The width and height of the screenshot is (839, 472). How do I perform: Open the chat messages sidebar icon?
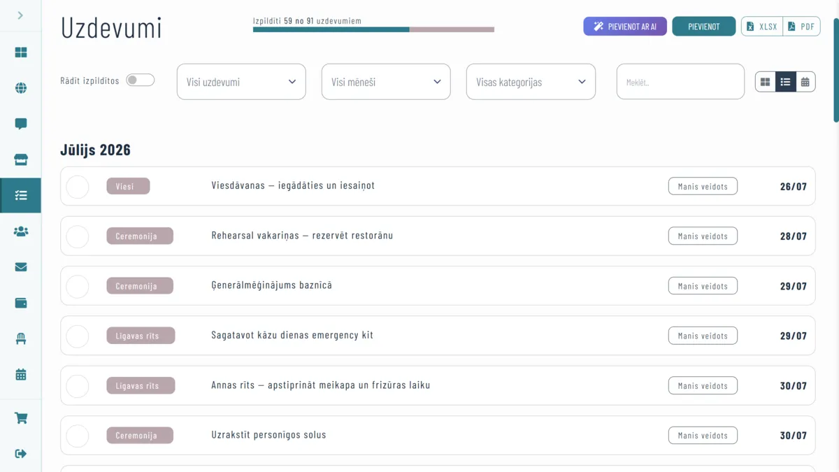[21, 124]
